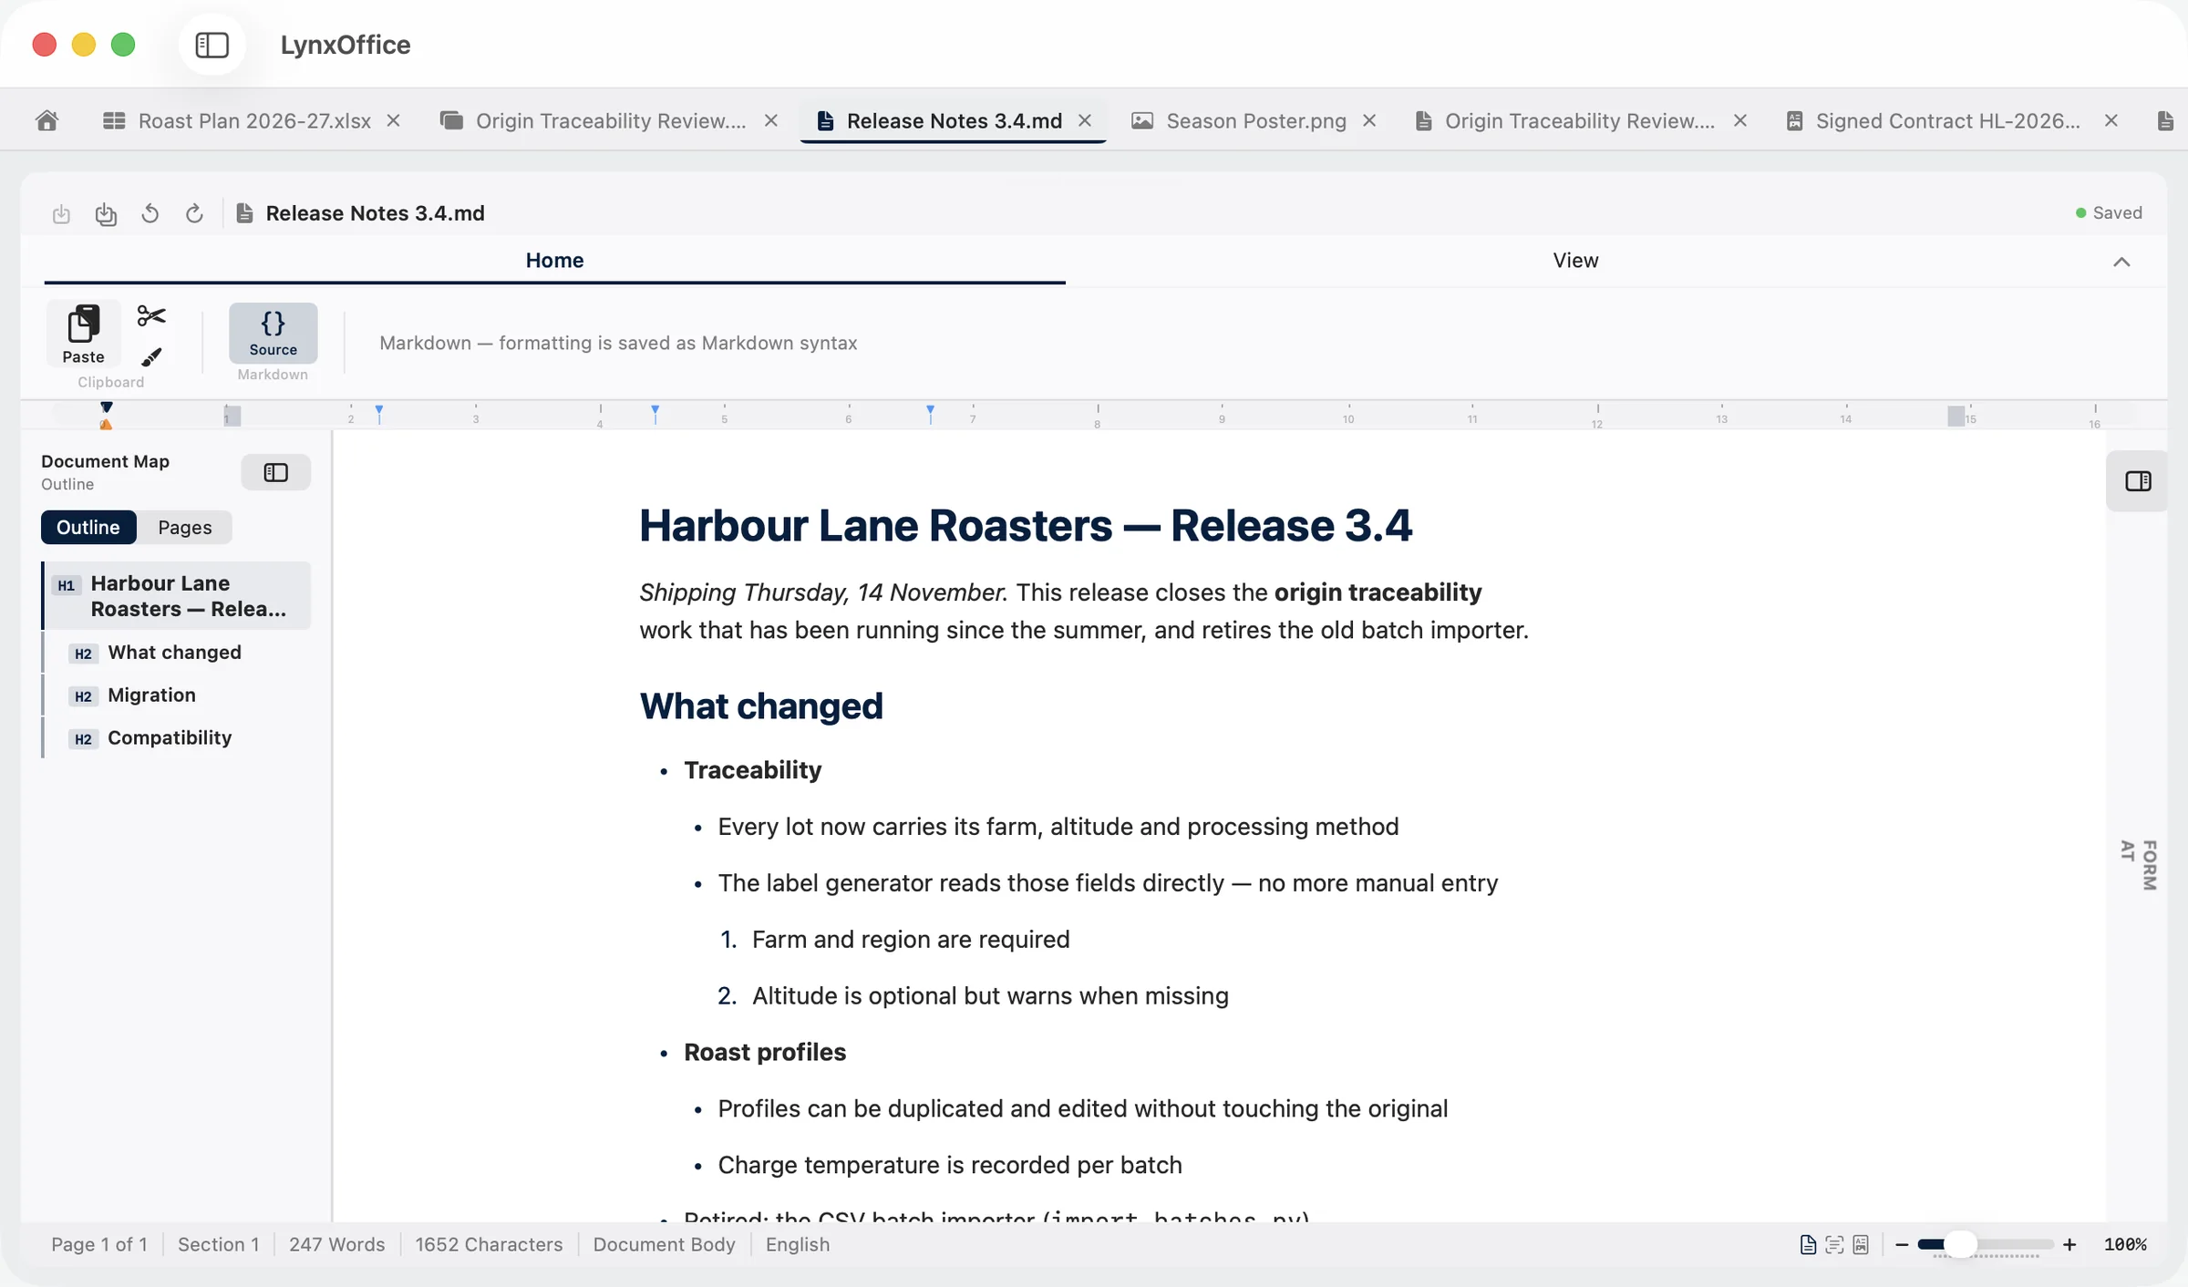Open the right side panel icon
Image resolution: width=2188 pixels, height=1287 pixels.
(x=2138, y=481)
